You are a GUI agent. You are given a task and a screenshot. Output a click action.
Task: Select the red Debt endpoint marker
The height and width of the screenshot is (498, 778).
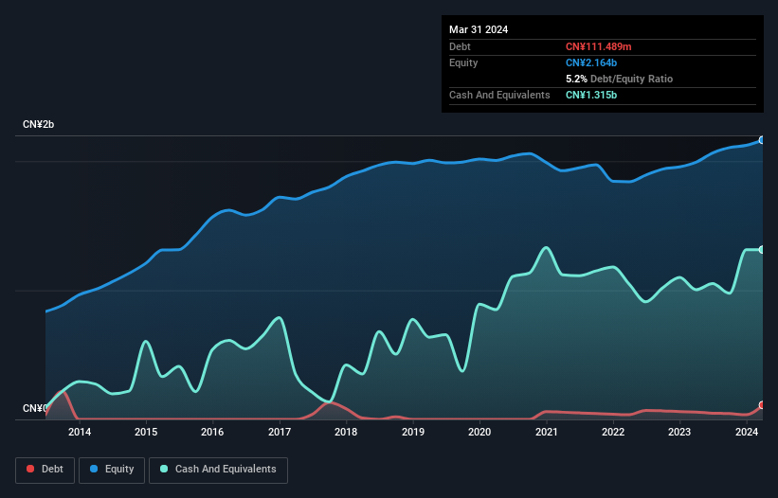pos(762,405)
